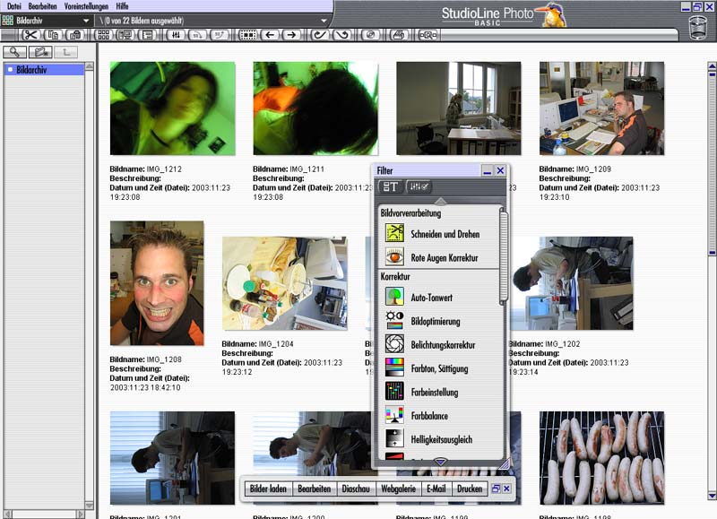717x519 pixels.
Task: Choose the Belichtungskorrektur filter
Action: pyautogui.click(x=430, y=345)
